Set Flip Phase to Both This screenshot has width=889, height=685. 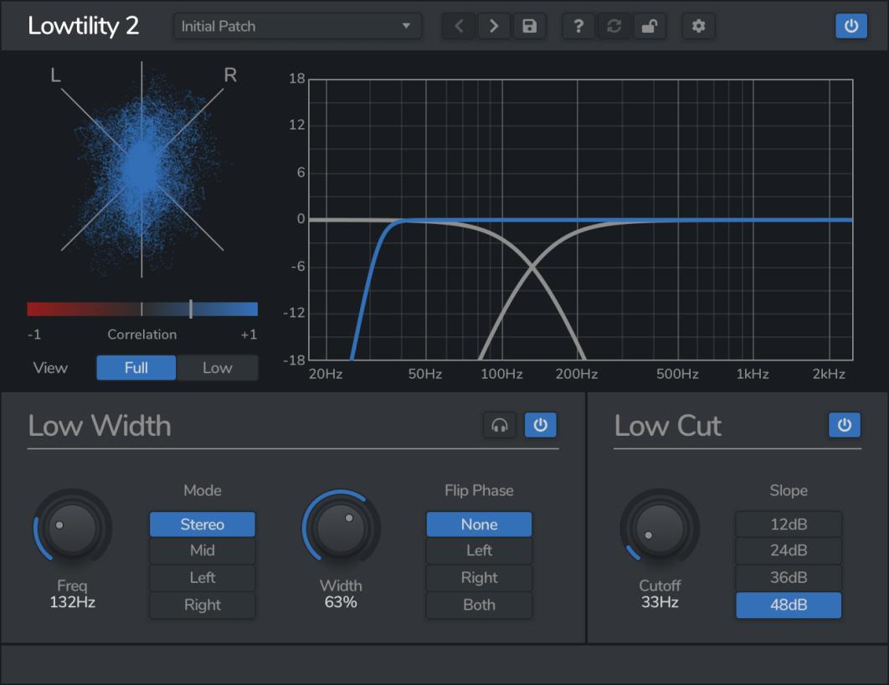coord(479,605)
